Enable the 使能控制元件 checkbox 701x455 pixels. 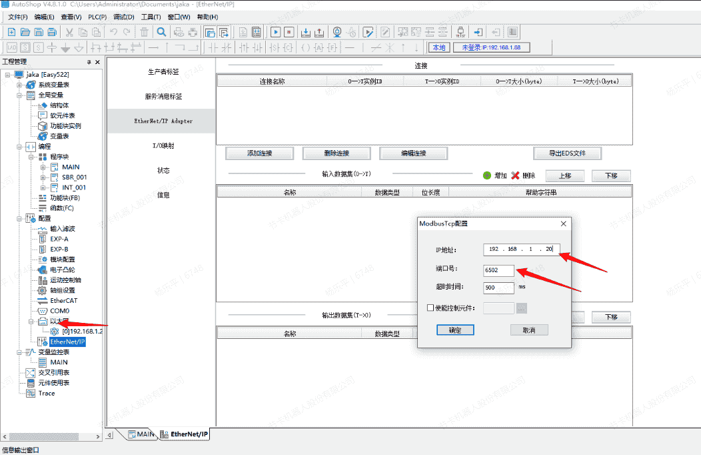click(430, 308)
